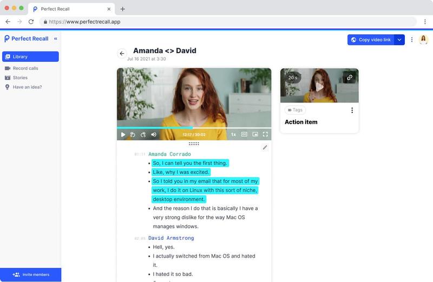Play the 20 s Action item clip thumbnail
This screenshot has width=433, height=282.
pyautogui.click(x=319, y=86)
